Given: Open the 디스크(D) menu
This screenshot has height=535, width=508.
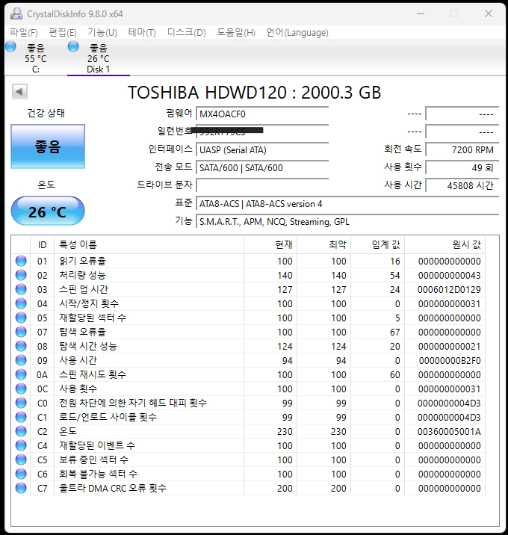Looking at the screenshot, I should (187, 32).
